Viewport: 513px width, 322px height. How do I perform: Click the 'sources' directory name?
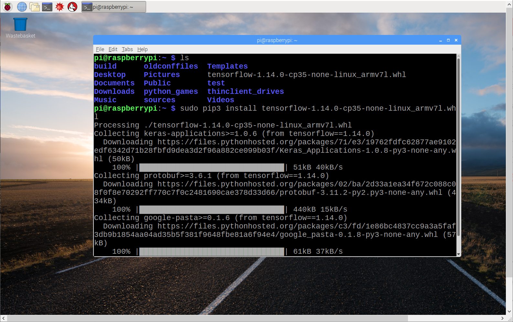[x=160, y=100]
